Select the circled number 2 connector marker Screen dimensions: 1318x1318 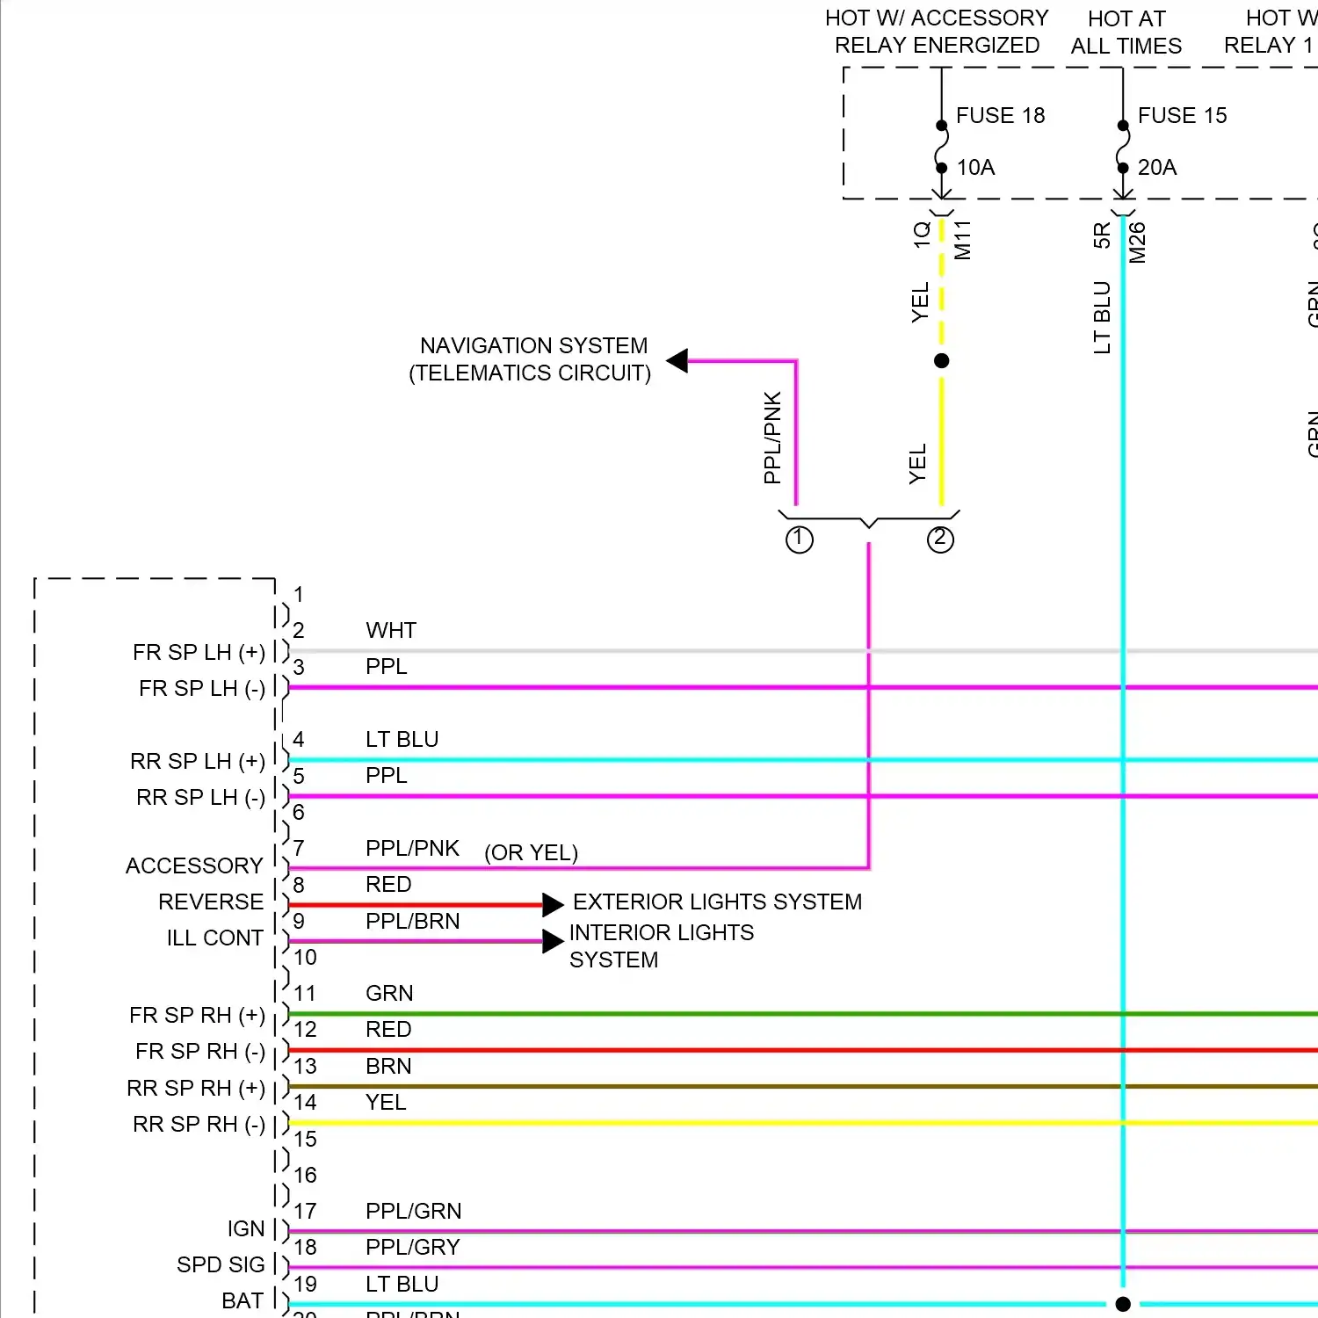940,539
